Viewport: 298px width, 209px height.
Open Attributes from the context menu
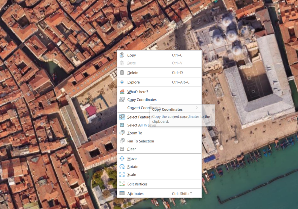click(x=159, y=193)
